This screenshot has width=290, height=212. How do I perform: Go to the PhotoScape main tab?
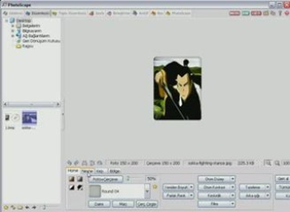[x=178, y=13]
